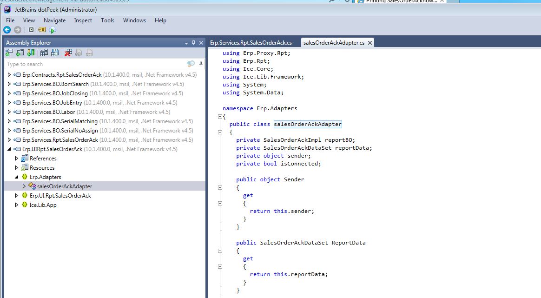Collapse the Erp.UIRpt.SalesOrderAck assembly node
Image resolution: width=541 pixels, height=298 pixels.
coord(9,149)
